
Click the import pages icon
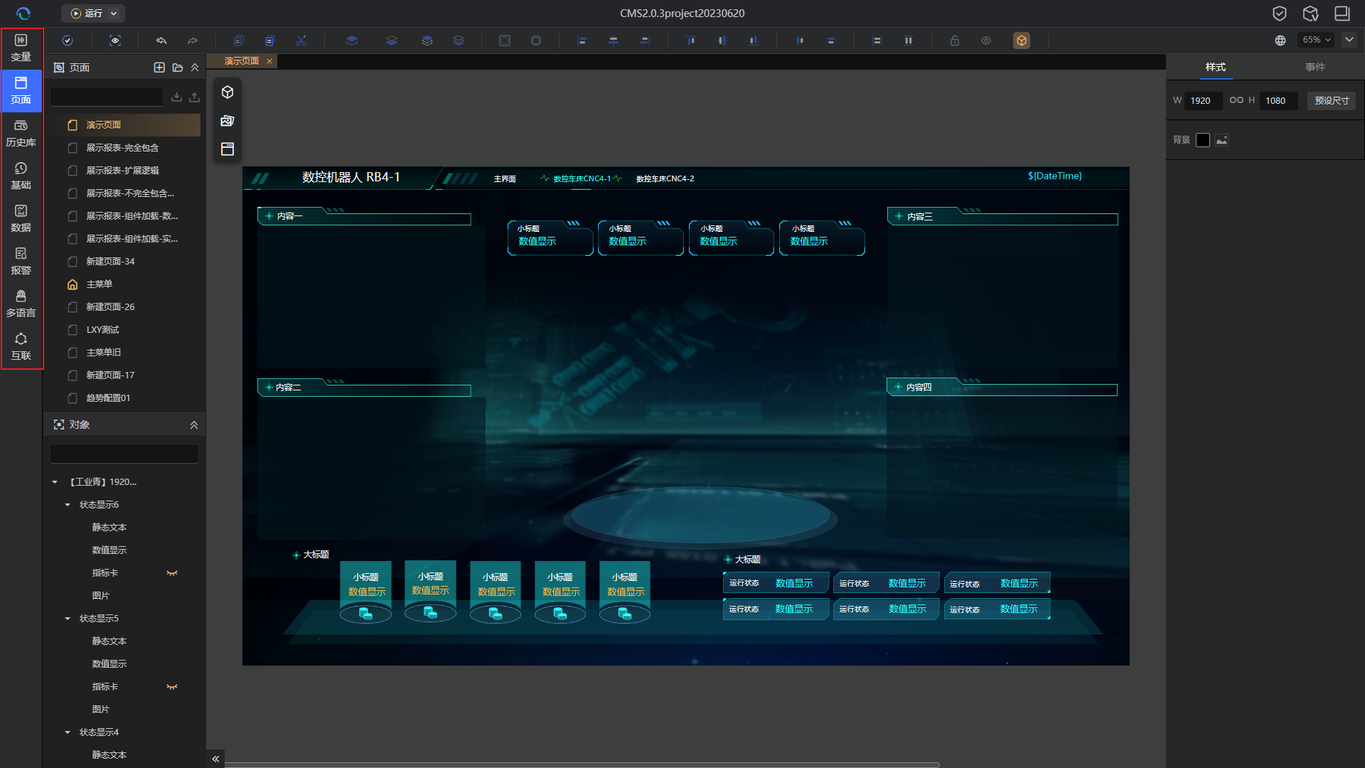[x=176, y=97]
